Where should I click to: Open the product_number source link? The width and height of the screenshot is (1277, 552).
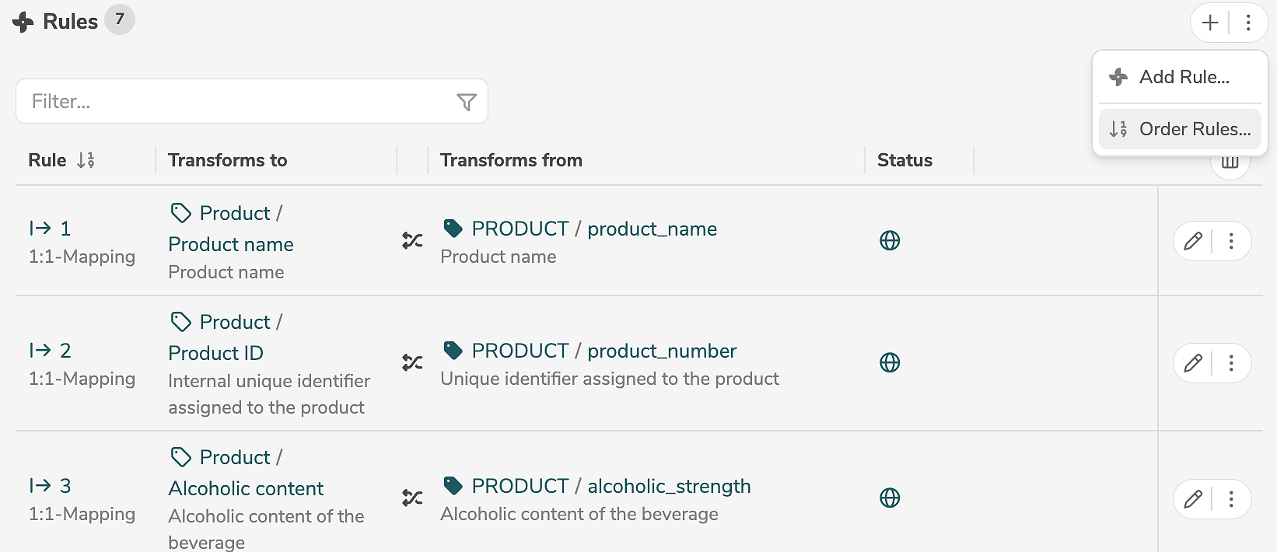661,351
